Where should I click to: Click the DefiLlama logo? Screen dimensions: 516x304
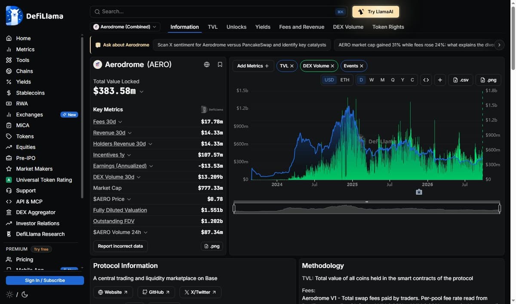pos(34,16)
